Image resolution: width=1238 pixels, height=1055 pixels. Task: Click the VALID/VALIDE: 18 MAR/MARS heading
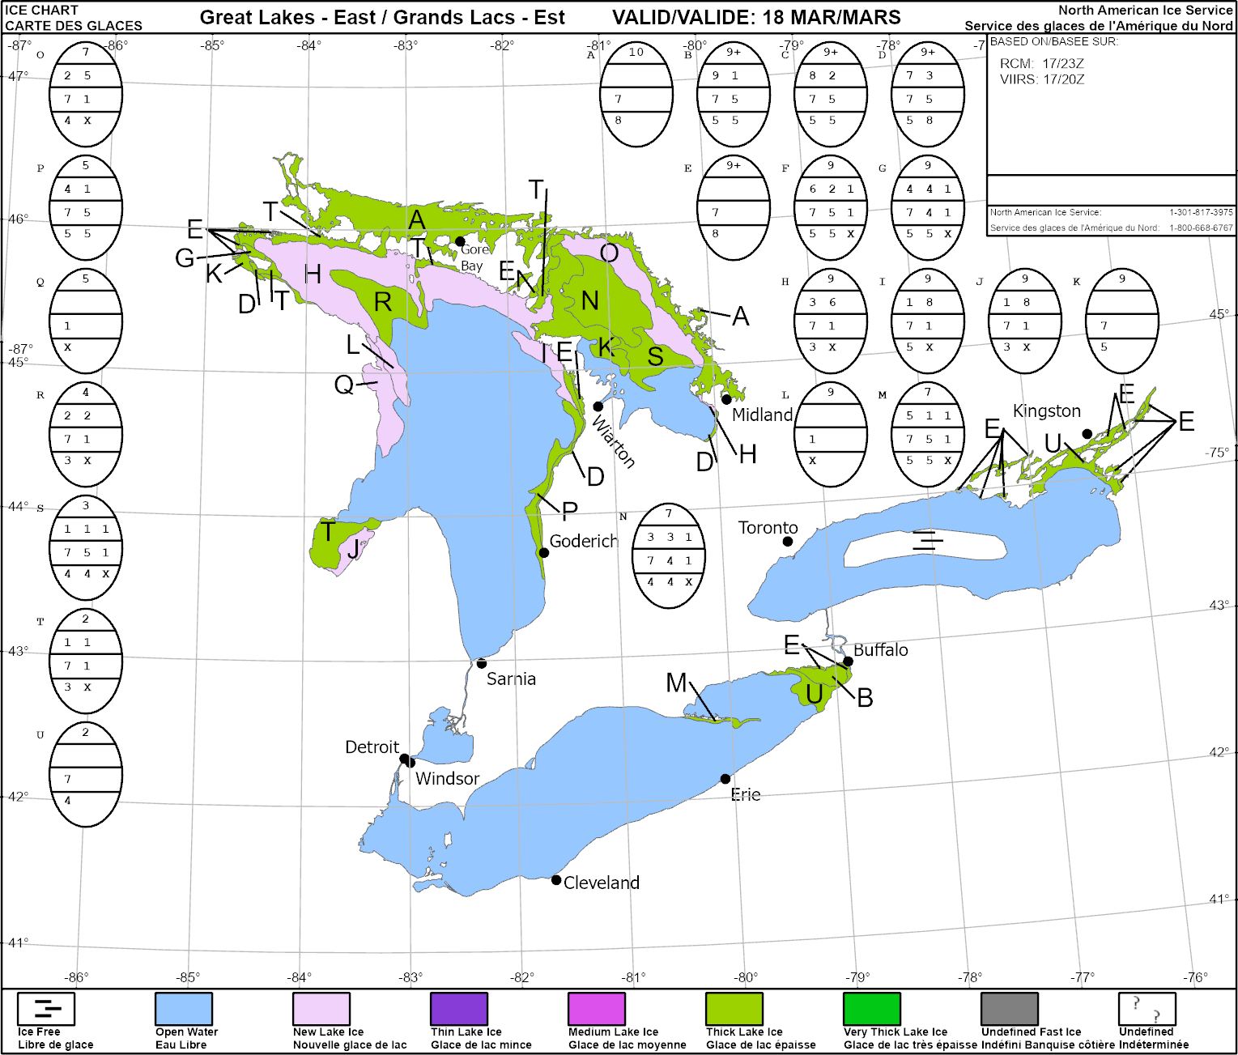point(755,18)
